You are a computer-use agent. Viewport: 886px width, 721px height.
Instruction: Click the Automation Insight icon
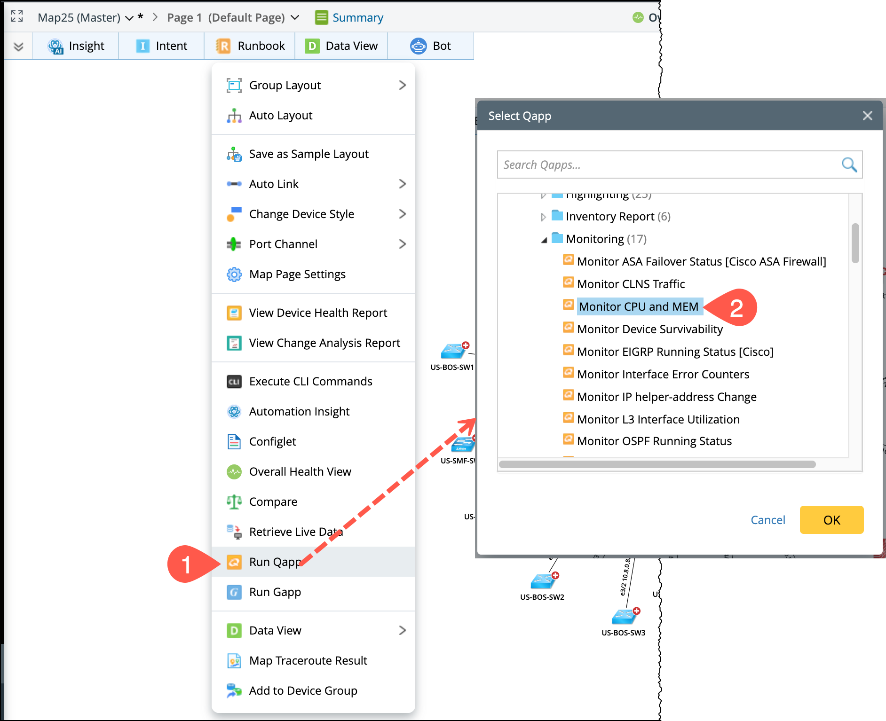(x=234, y=411)
